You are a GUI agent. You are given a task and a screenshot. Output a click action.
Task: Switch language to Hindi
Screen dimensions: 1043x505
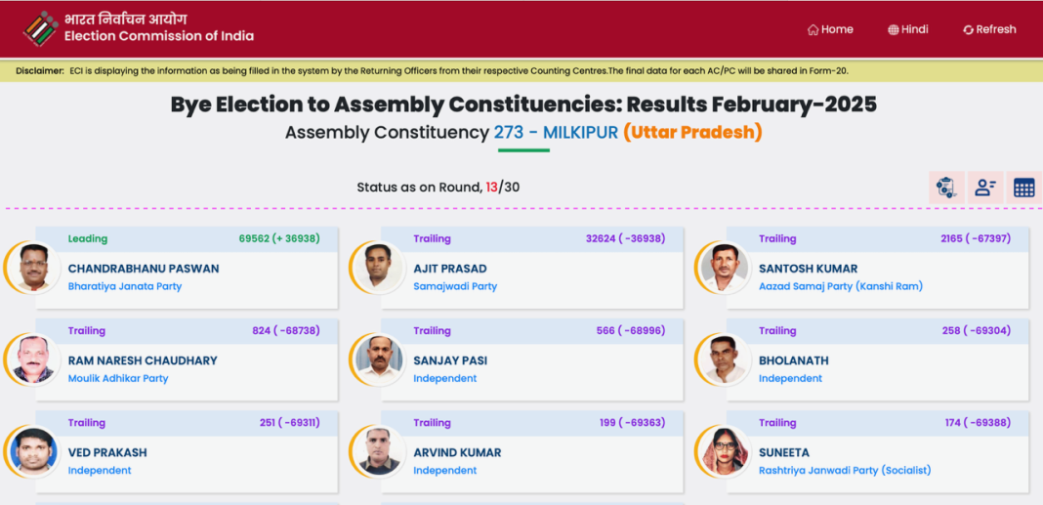[x=908, y=29]
